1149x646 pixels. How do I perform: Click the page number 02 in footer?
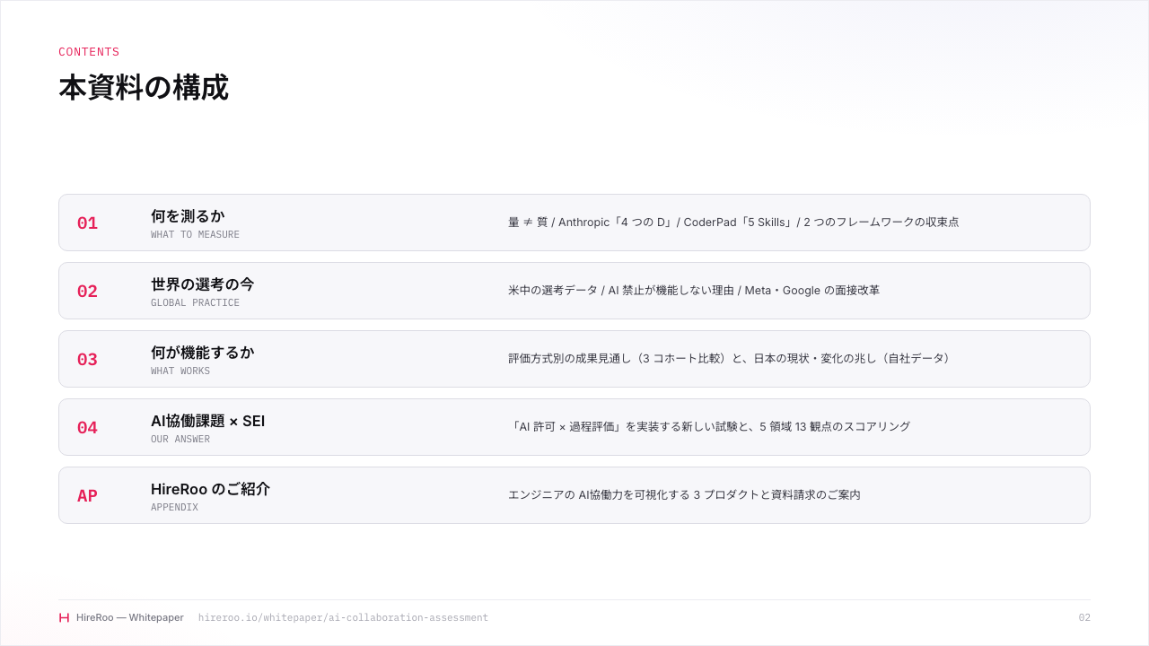[1084, 617]
